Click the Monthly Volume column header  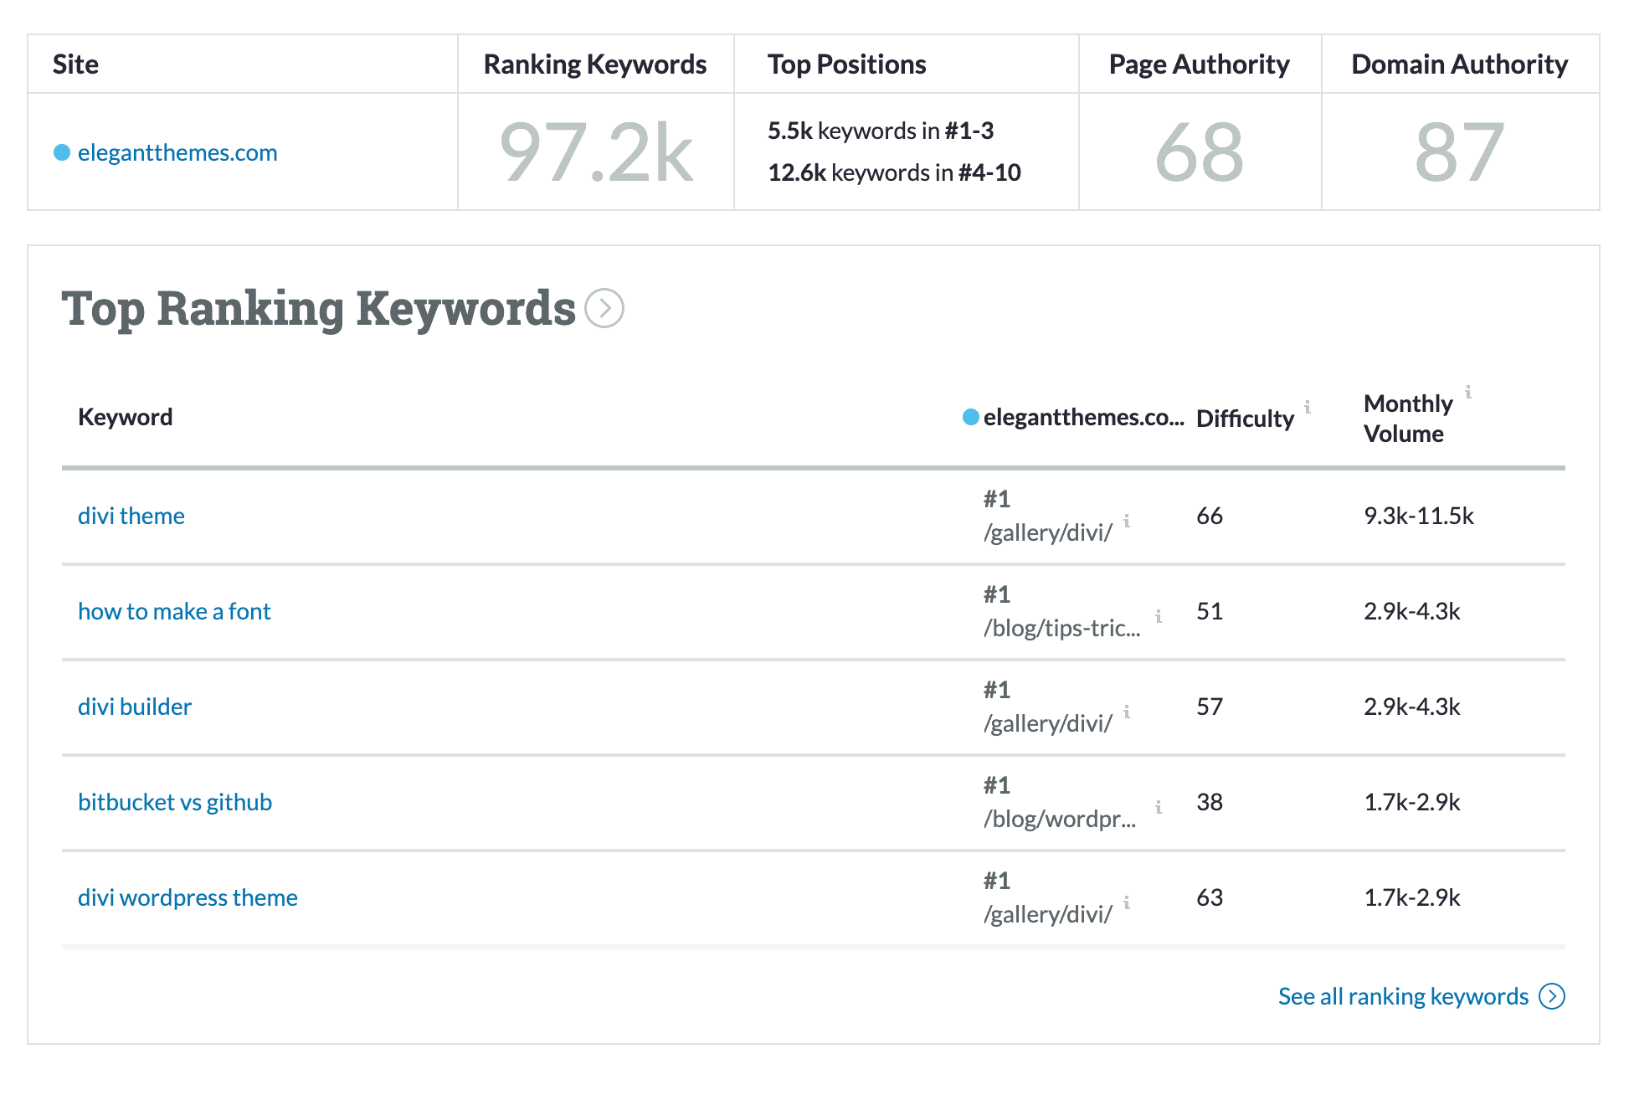tap(1408, 419)
